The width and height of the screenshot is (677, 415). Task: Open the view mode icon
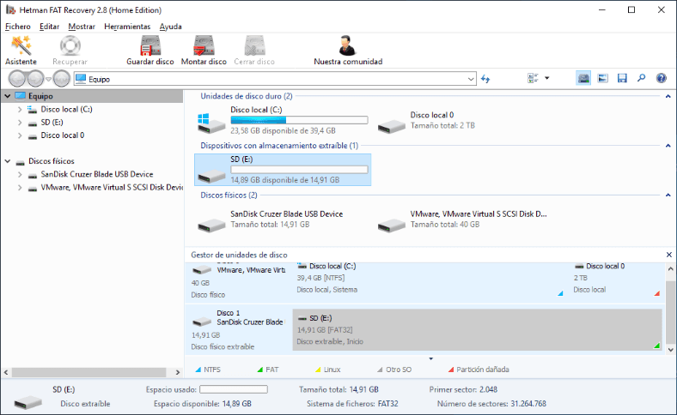pos(533,78)
